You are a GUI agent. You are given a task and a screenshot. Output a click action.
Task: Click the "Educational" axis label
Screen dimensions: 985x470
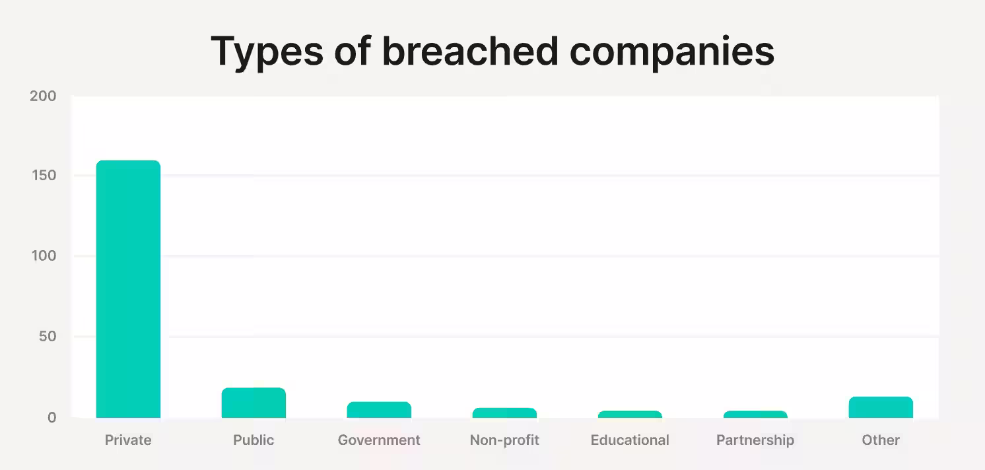630,440
